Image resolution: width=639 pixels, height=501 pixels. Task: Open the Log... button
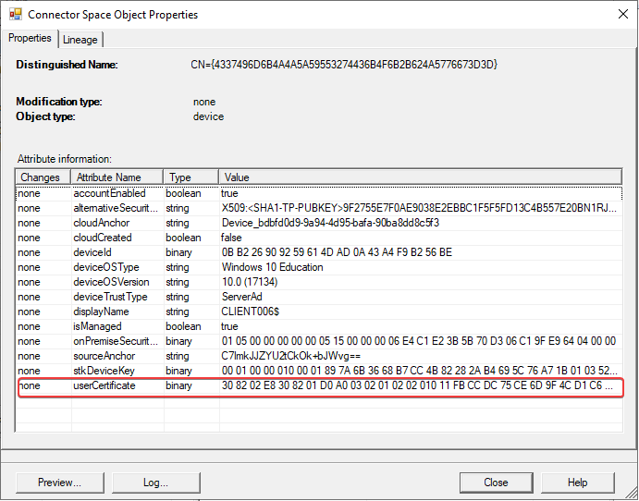pos(154,483)
